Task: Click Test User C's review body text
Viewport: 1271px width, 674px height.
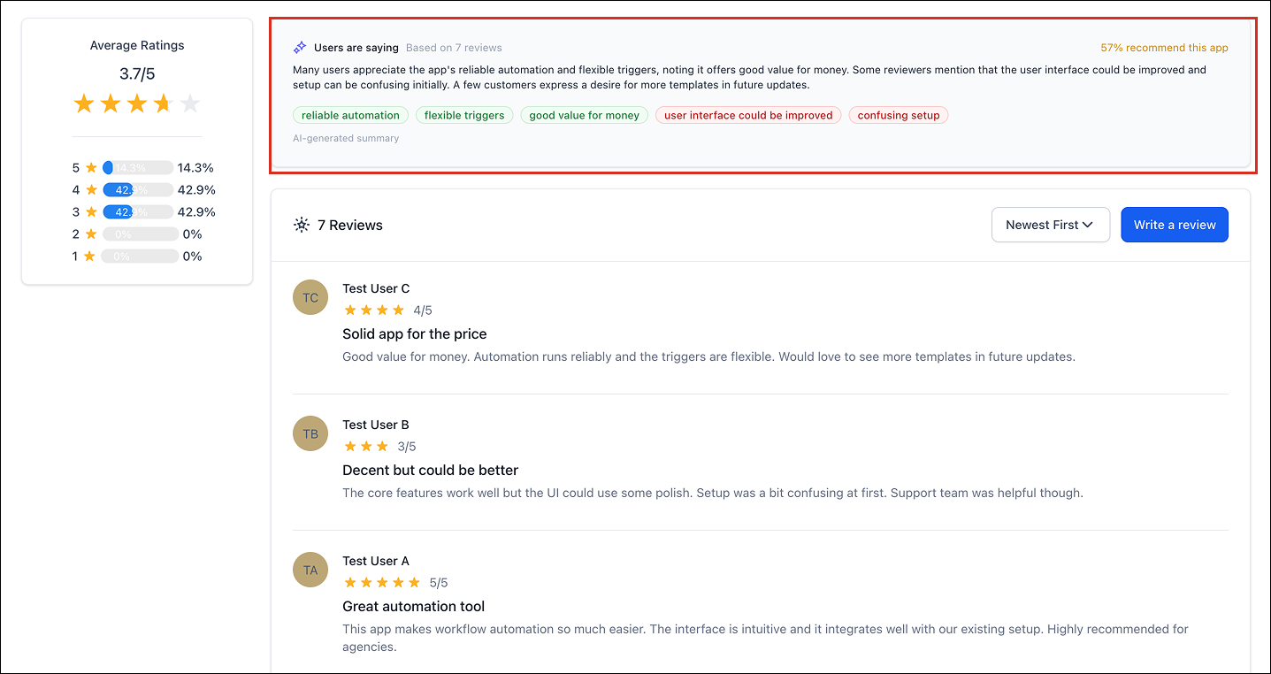Action: pyautogui.click(x=708, y=356)
